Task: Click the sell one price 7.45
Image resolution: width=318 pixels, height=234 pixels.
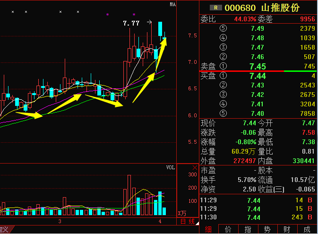Action: point(258,66)
